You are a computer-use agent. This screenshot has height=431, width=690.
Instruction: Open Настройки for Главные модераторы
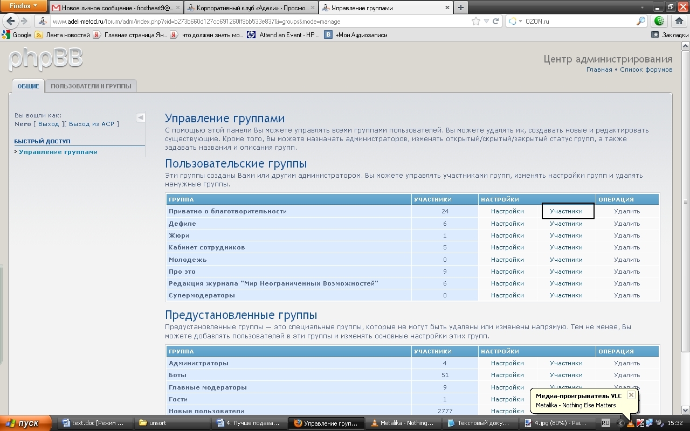pos(507,387)
